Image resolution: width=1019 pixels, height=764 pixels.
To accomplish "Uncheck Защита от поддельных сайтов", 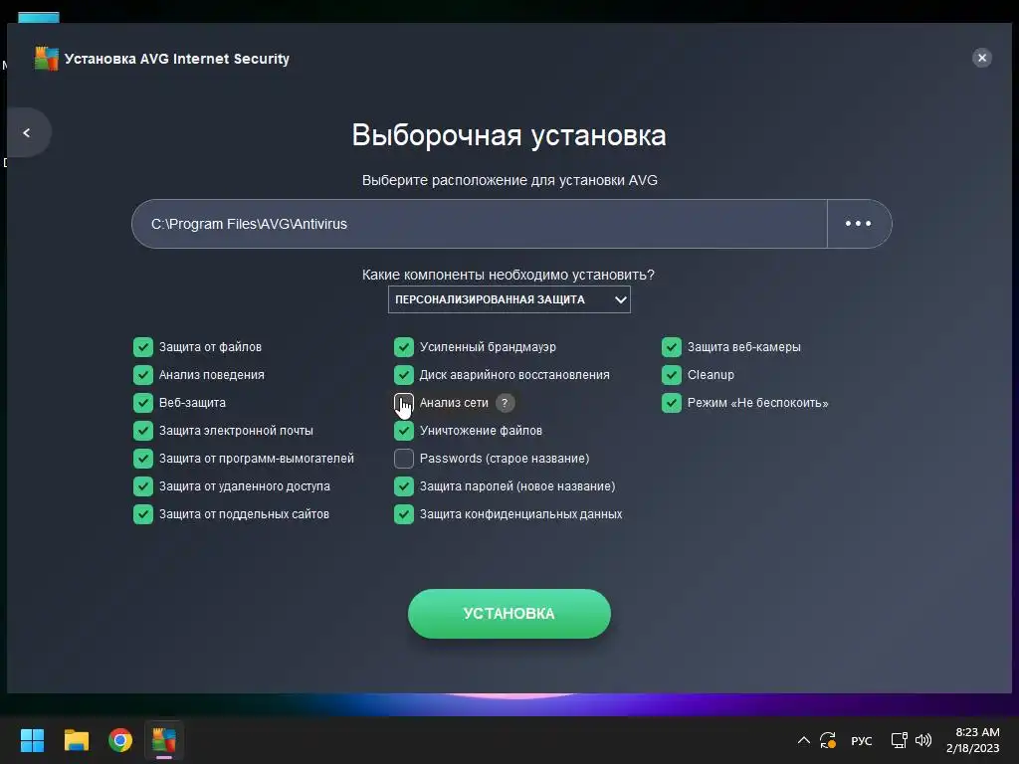I will point(143,514).
